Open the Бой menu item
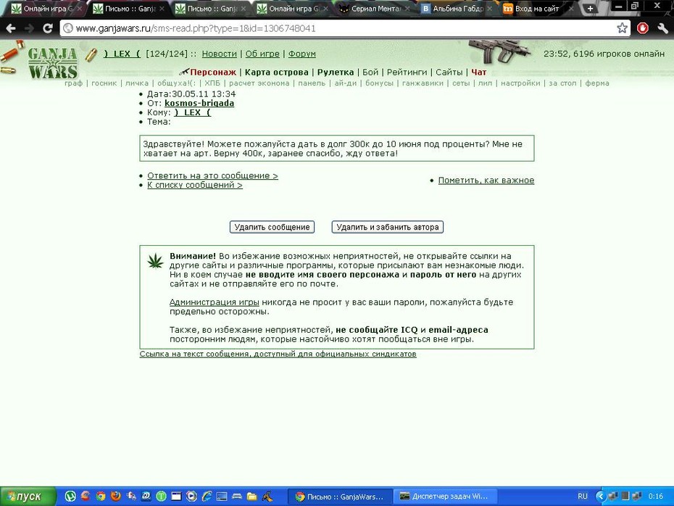This screenshot has height=506, width=674. click(x=370, y=72)
